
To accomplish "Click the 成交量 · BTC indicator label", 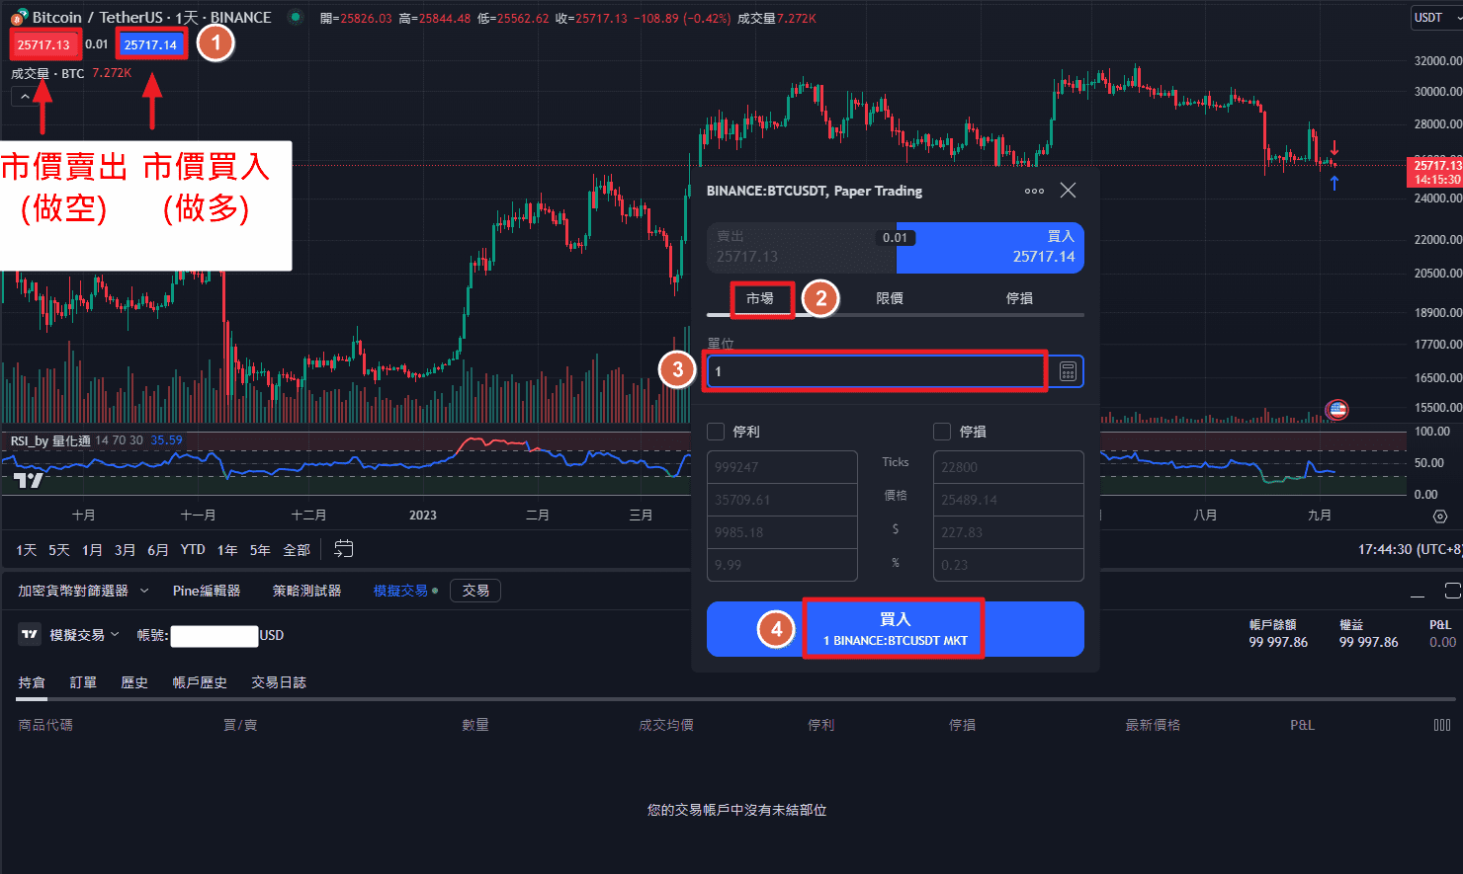I will [x=47, y=73].
